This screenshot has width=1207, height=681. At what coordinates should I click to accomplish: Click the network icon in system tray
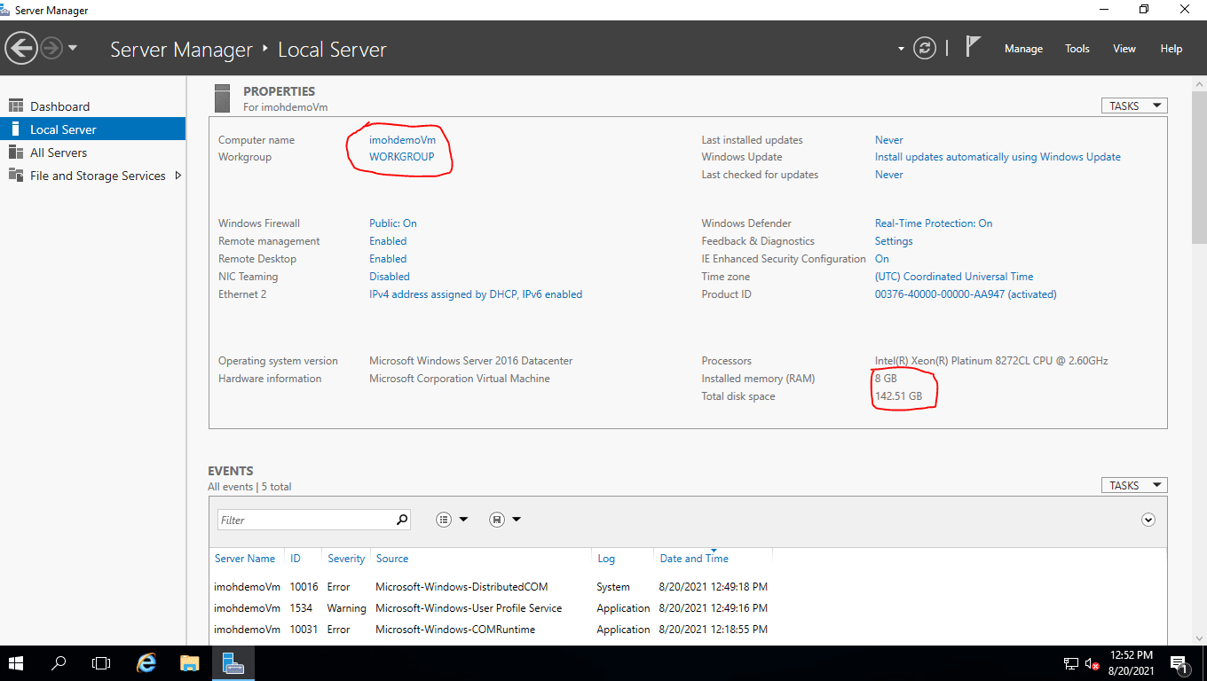[x=1071, y=663]
